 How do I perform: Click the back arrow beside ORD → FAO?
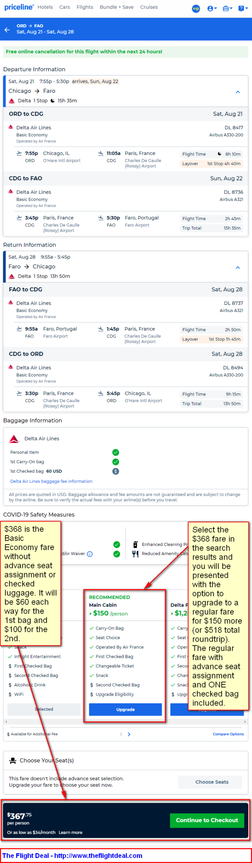(x=7, y=29)
